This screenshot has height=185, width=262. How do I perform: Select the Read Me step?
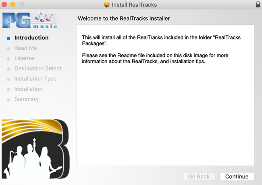click(25, 48)
